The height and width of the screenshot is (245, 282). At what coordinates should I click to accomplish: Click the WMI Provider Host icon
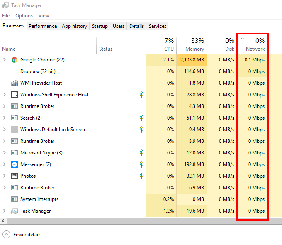(15, 83)
